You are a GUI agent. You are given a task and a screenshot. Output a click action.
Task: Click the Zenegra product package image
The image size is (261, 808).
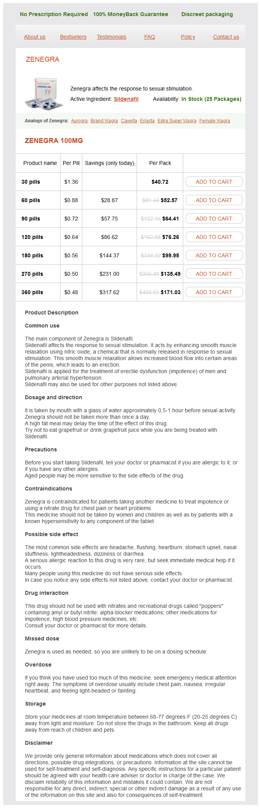(44, 93)
